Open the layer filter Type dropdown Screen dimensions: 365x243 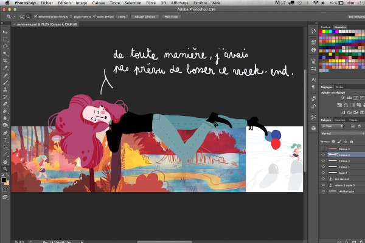tap(332, 126)
